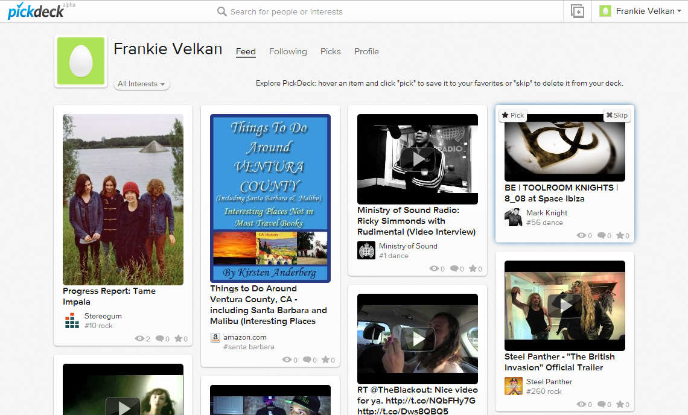Click the comment icon on Ventura County card
The height and width of the screenshot is (415, 688).
(x=307, y=360)
